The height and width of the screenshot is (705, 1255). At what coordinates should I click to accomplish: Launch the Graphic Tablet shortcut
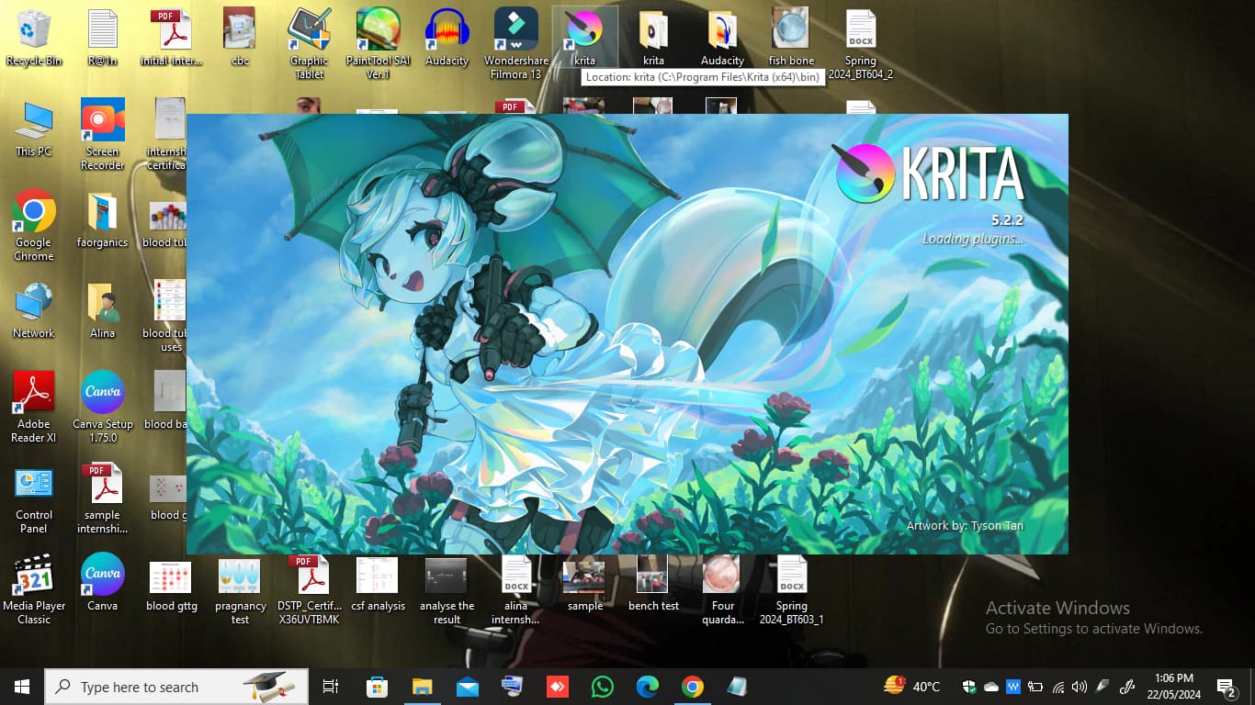pyautogui.click(x=310, y=43)
